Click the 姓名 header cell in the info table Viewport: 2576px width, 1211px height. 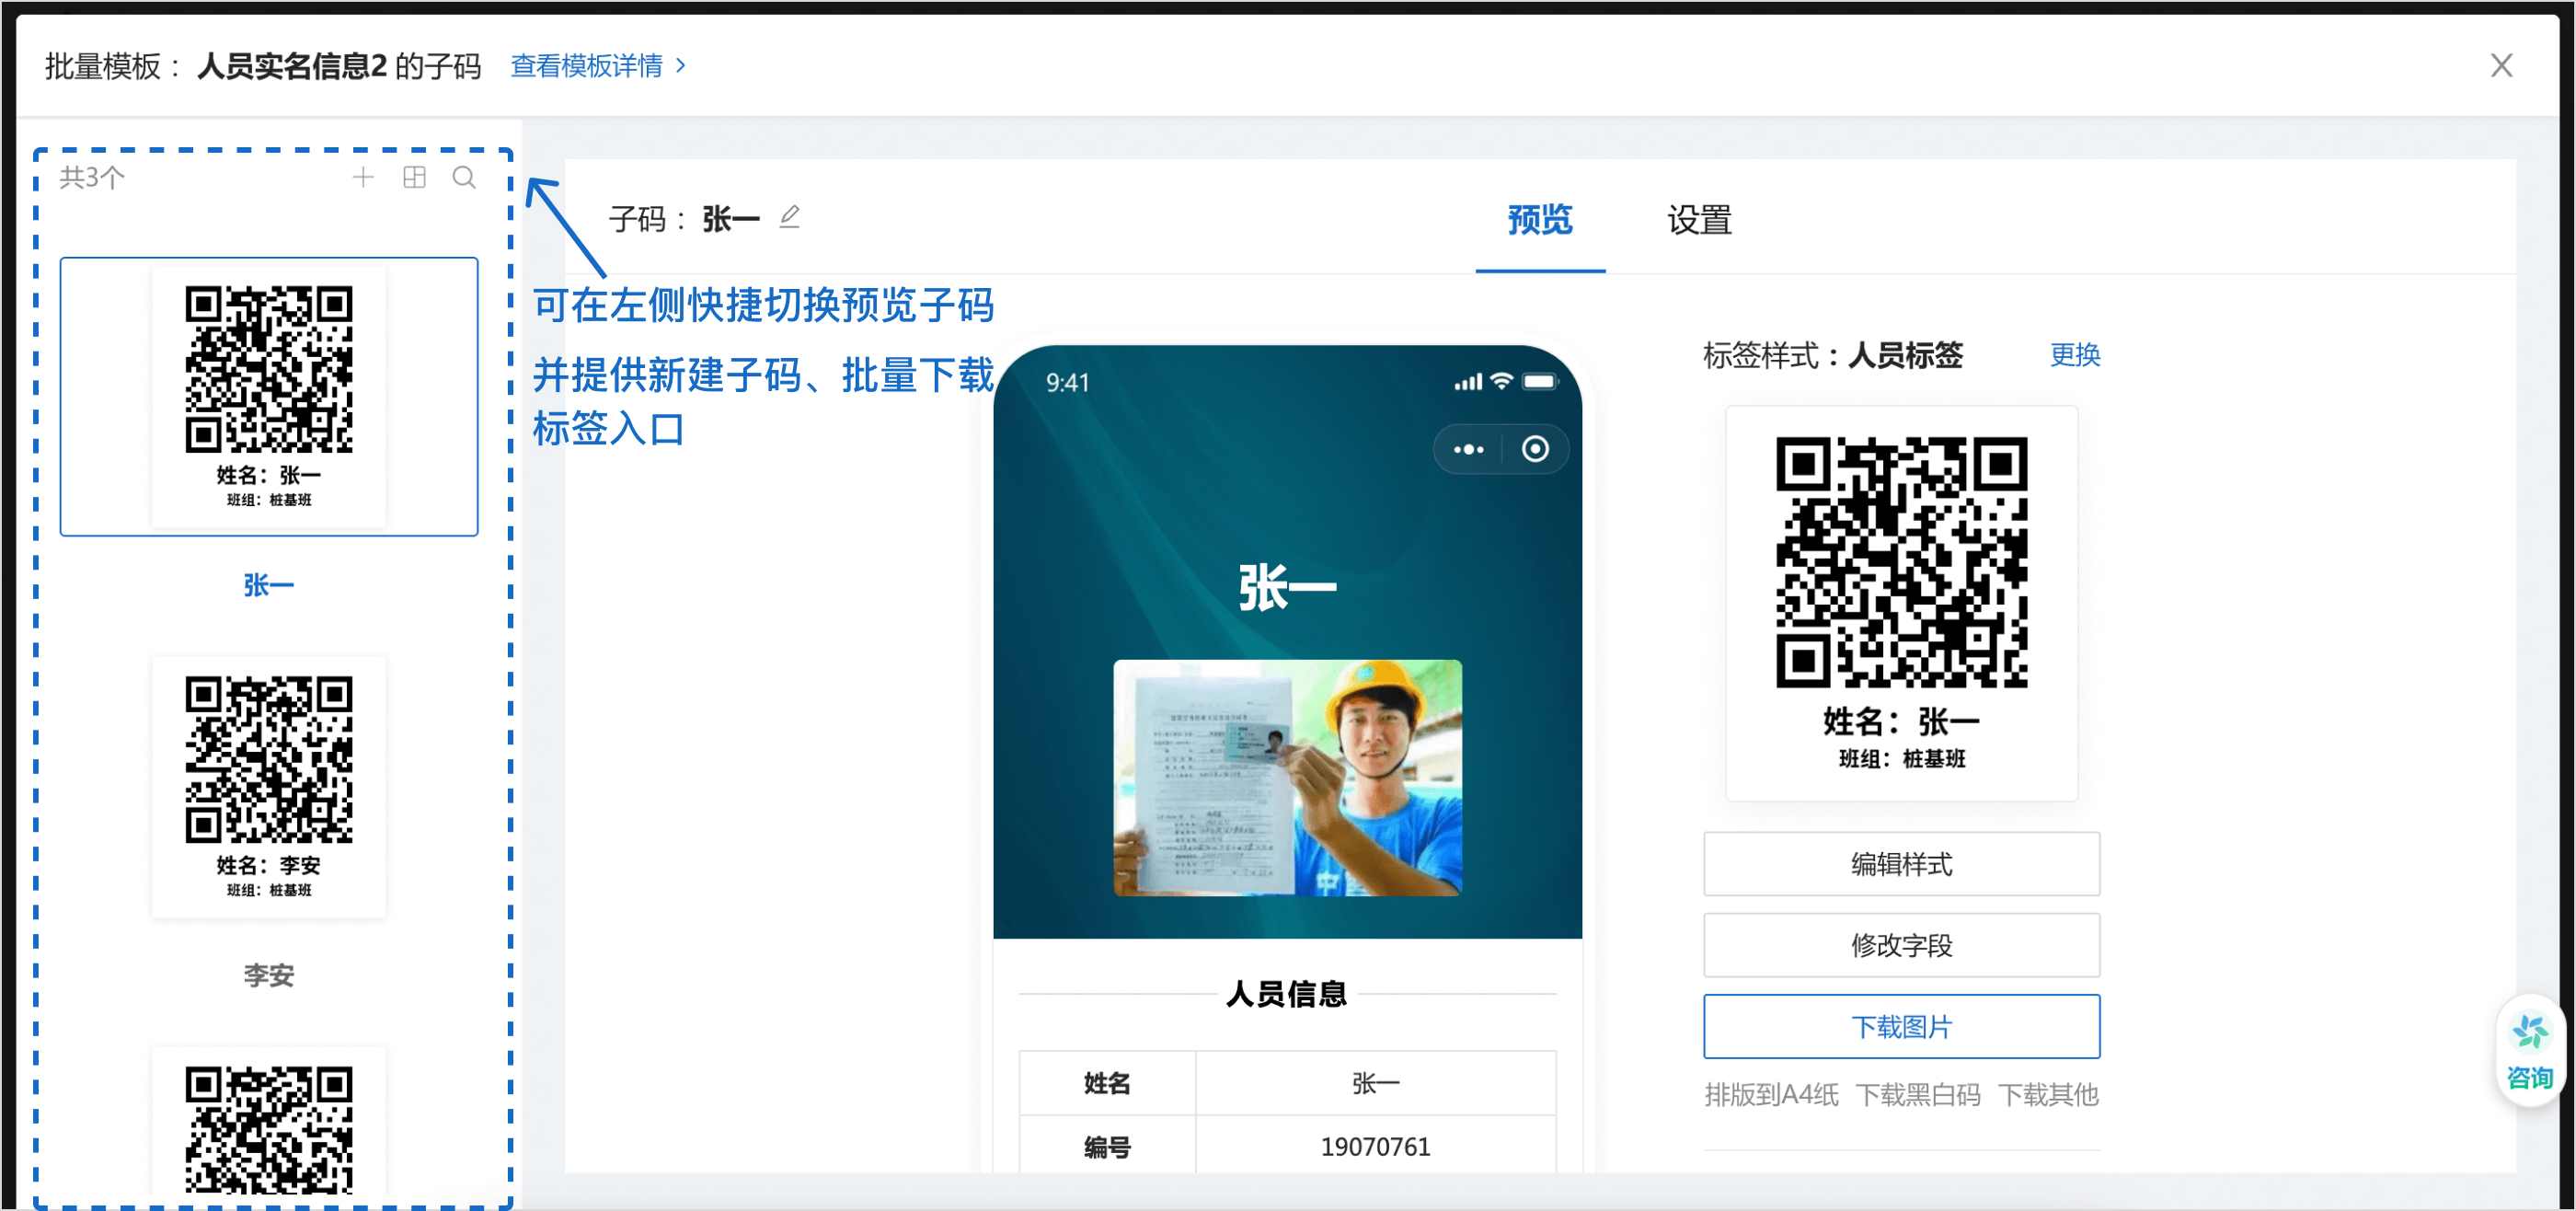1107,1083
